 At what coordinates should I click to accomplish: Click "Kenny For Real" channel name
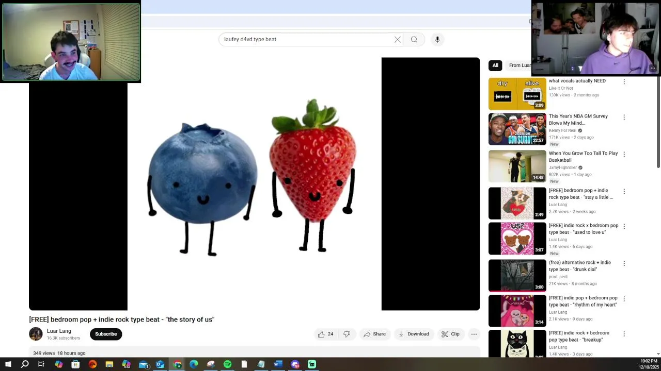coord(563,130)
